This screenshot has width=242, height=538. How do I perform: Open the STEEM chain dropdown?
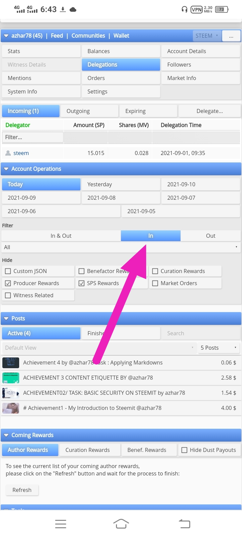click(207, 36)
